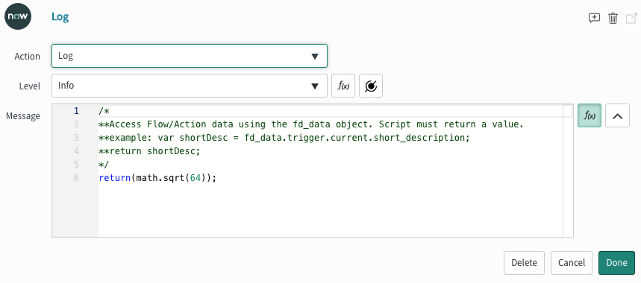Click the Delete button

tap(524, 263)
